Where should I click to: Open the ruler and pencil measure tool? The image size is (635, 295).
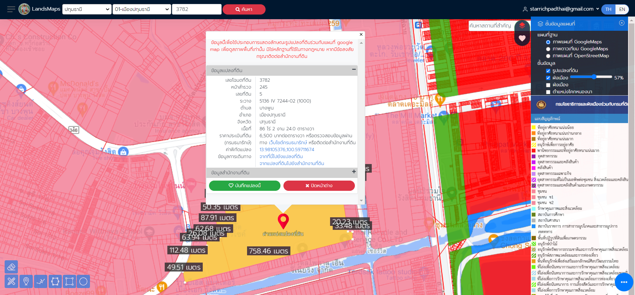pyautogui.click(x=11, y=281)
